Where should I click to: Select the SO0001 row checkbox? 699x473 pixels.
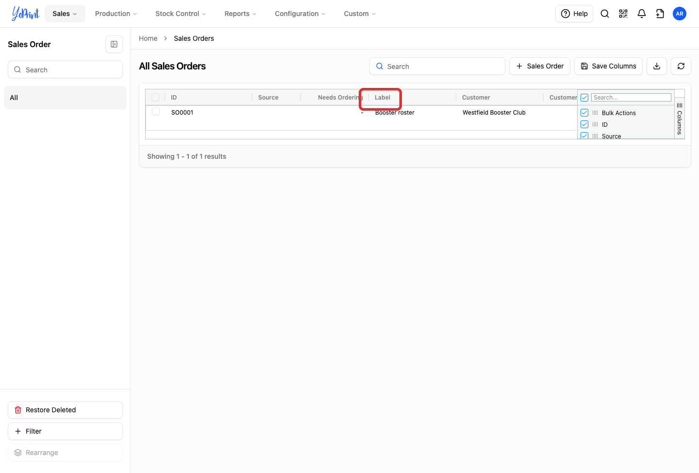point(156,112)
